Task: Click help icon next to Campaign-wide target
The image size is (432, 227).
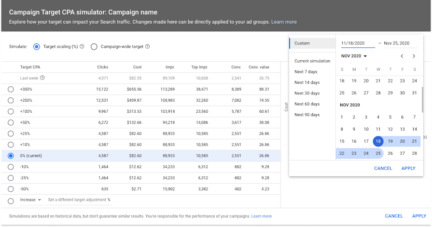Action: [x=147, y=47]
